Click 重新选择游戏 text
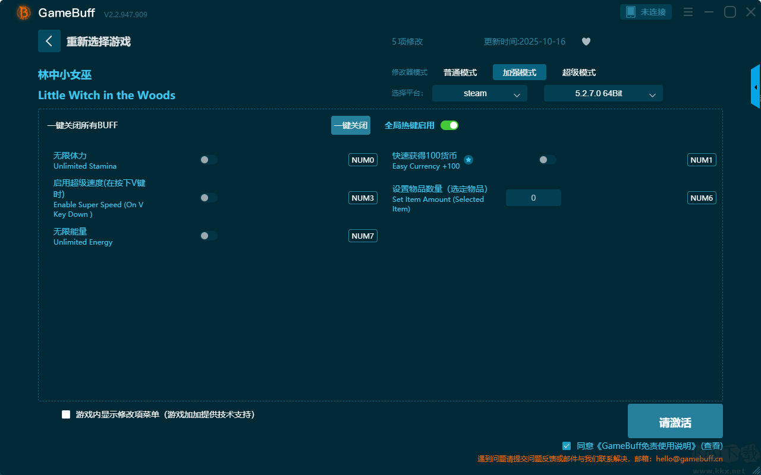 pos(99,42)
